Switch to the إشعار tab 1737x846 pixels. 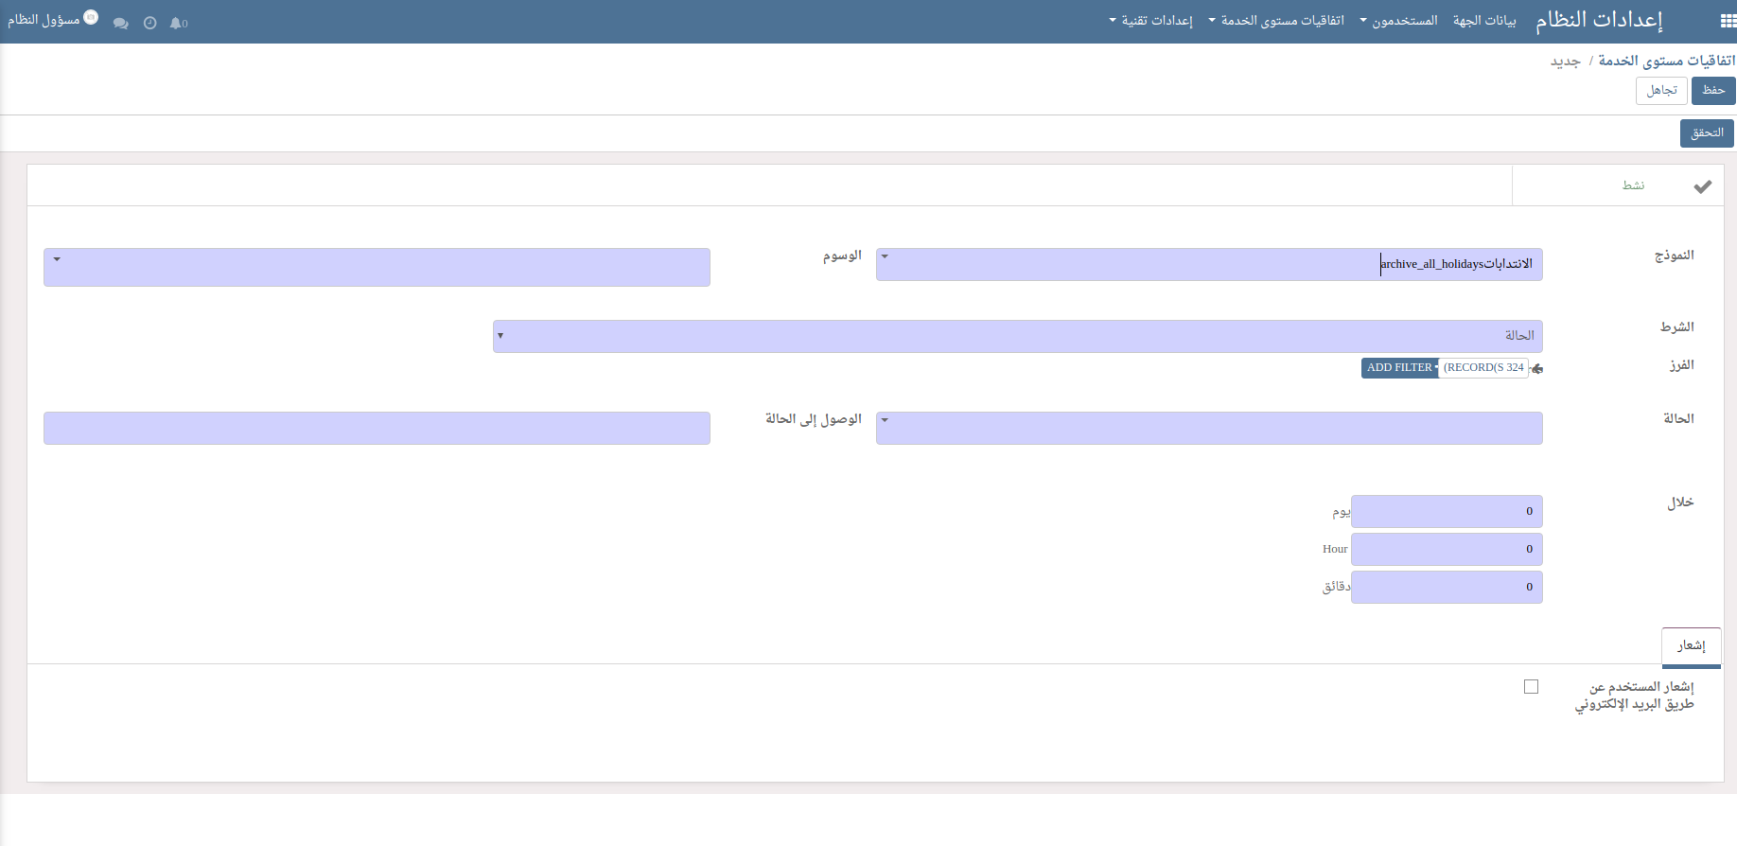(x=1691, y=646)
